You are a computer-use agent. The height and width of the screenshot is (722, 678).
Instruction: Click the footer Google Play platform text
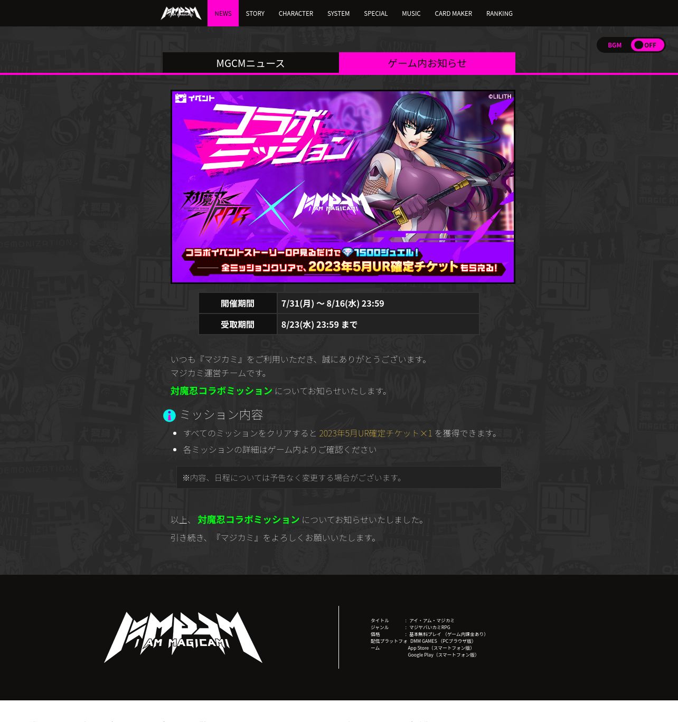(x=443, y=655)
